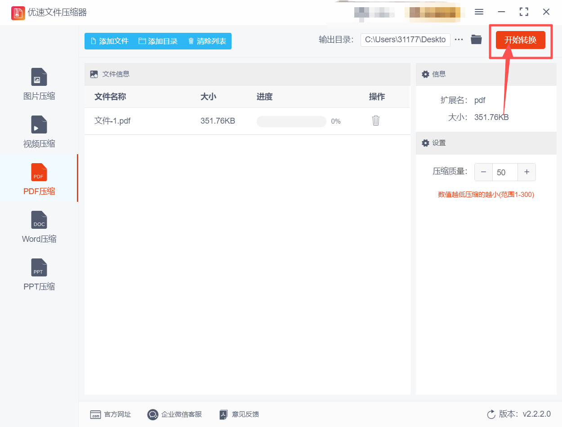
Task: Add a directory with 添加目录
Action: click(x=158, y=41)
